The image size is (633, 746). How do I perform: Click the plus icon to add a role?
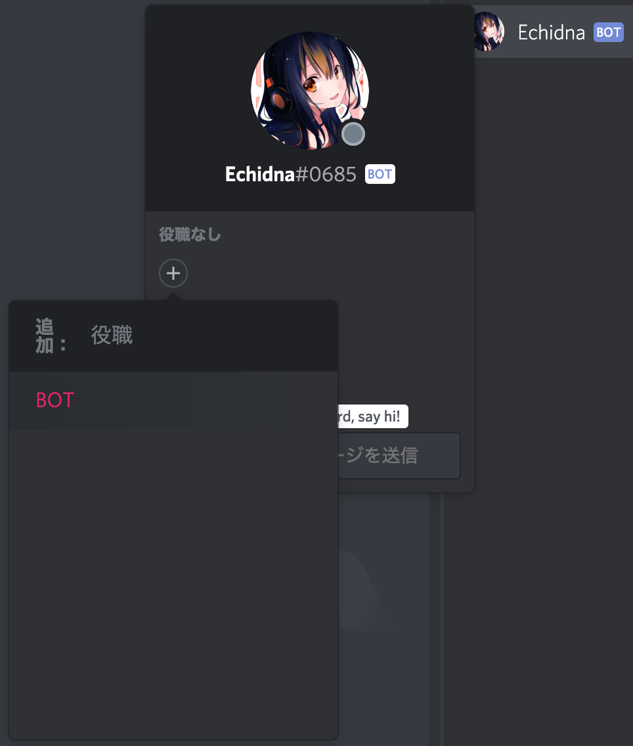point(173,273)
